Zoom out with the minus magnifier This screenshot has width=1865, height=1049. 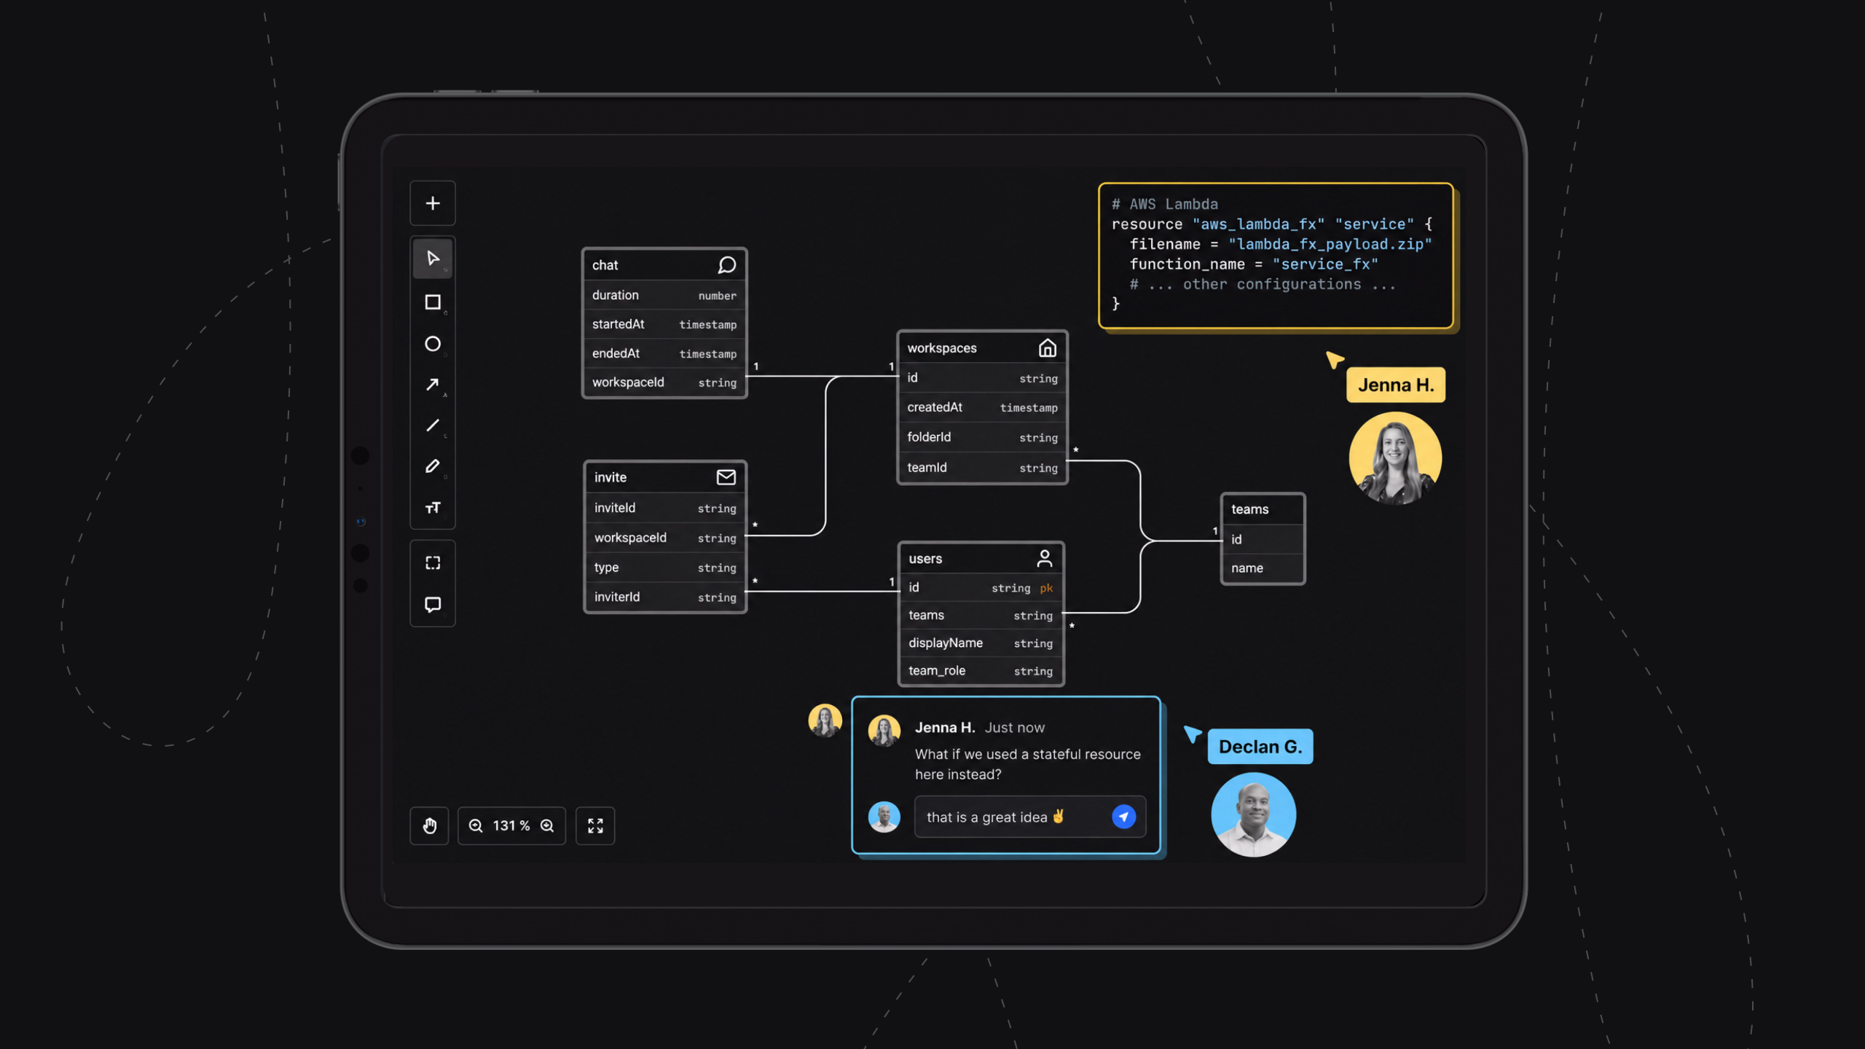tap(476, 825)
